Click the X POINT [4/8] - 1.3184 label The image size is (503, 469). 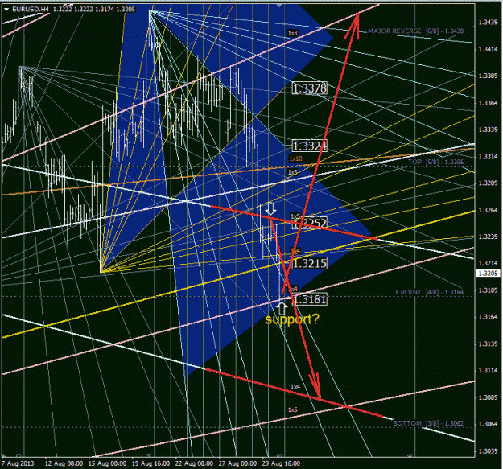(429, 292)
